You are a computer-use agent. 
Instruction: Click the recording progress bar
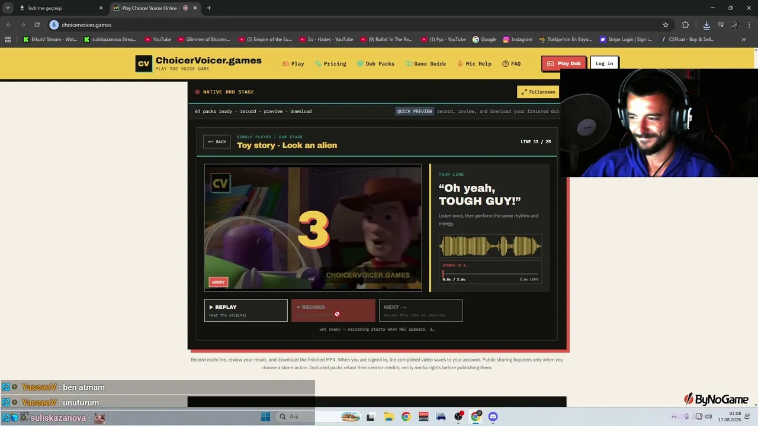pyautogui.click(x=490, y=274)
